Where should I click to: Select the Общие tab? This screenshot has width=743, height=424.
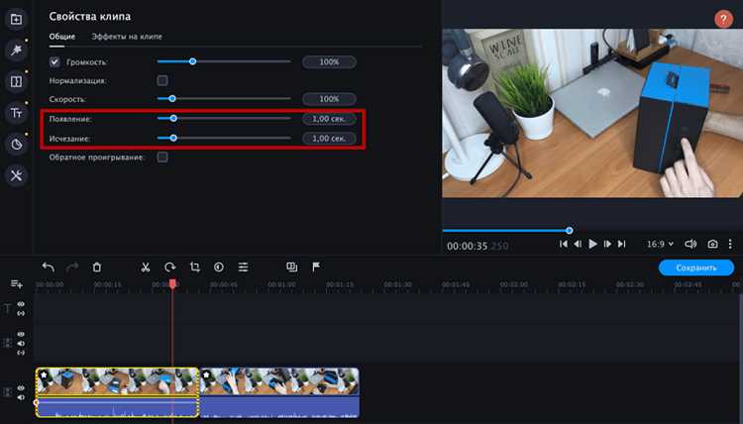click(x=62, y=37)
